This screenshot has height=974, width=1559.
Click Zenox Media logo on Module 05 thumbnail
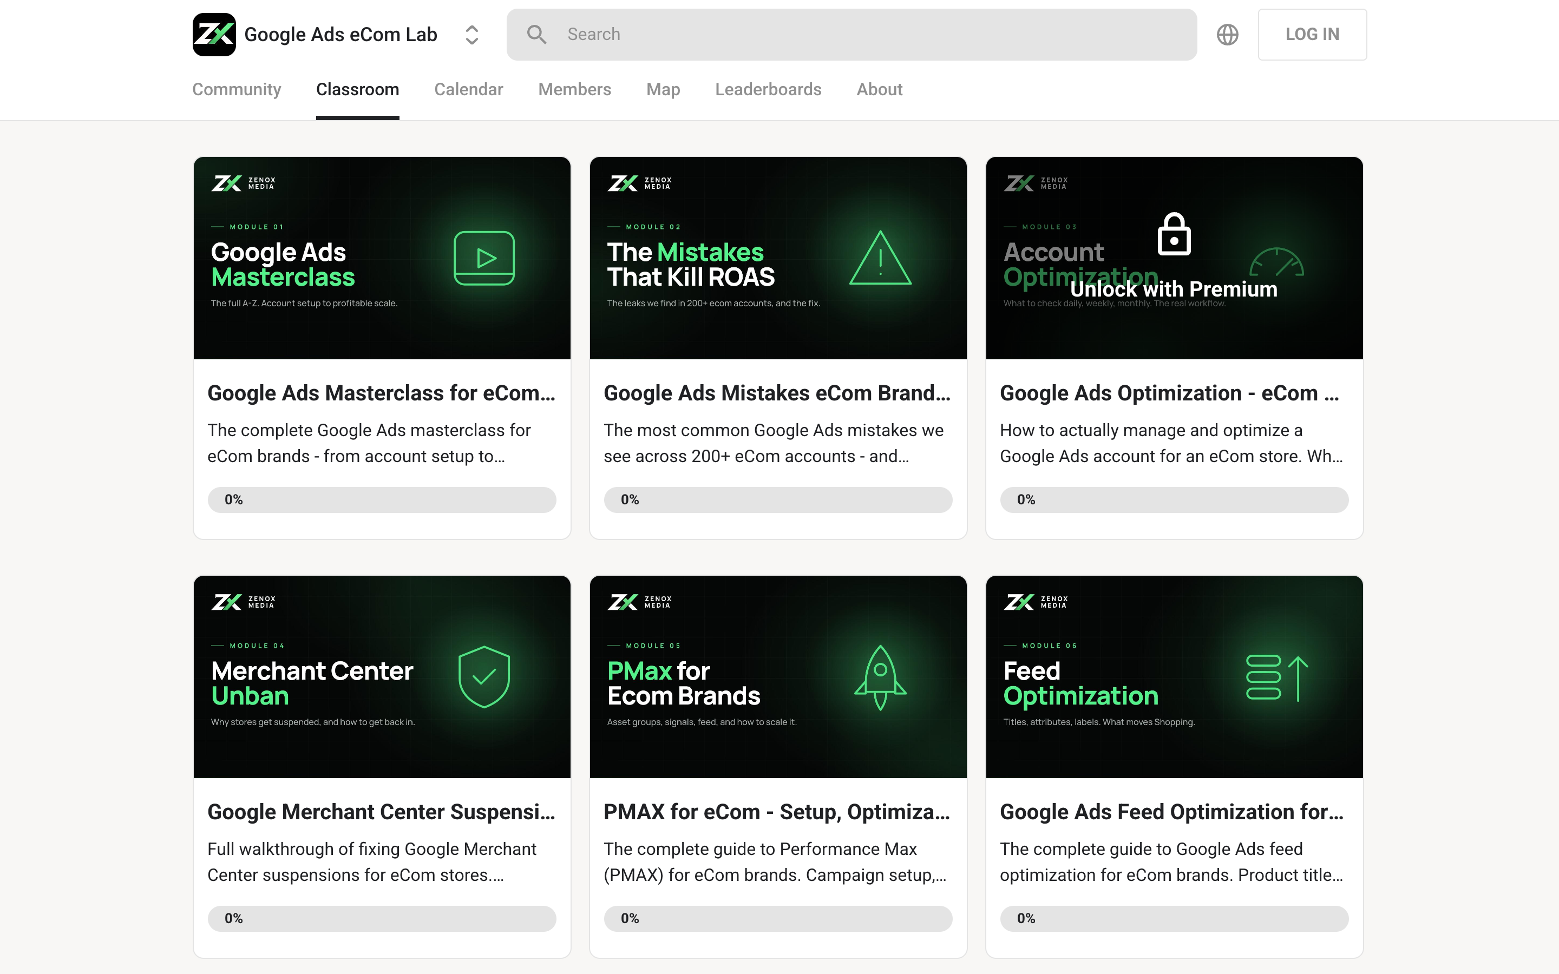click(640, 602)
